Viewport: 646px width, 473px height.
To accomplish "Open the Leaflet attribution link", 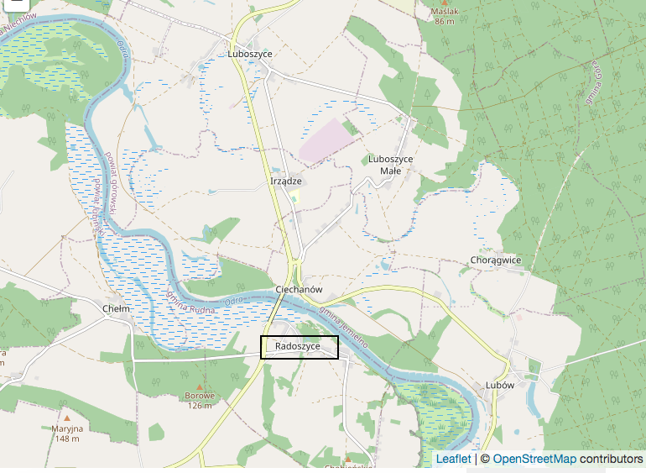I will coord(453,459).
